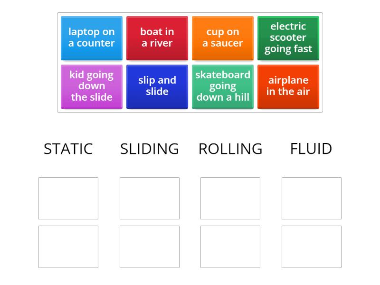
Task: Click the STATIC category heading
Action: pyautogui.click(x=68, y=149)
